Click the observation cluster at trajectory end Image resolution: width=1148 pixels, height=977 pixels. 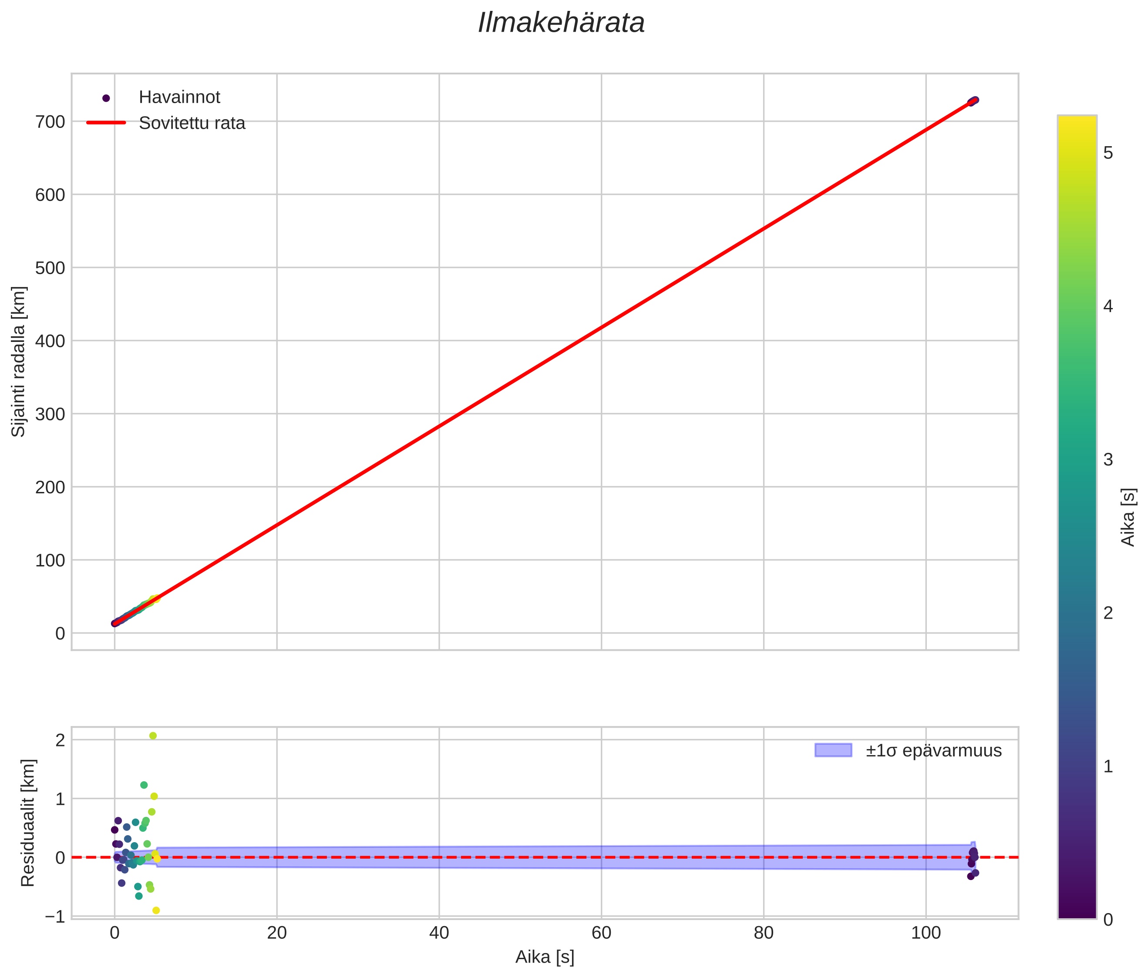[x=973, y=101]
